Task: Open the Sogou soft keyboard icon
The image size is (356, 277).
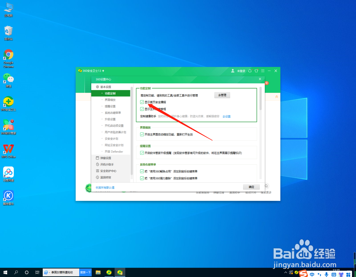Action: click(334, 275)
